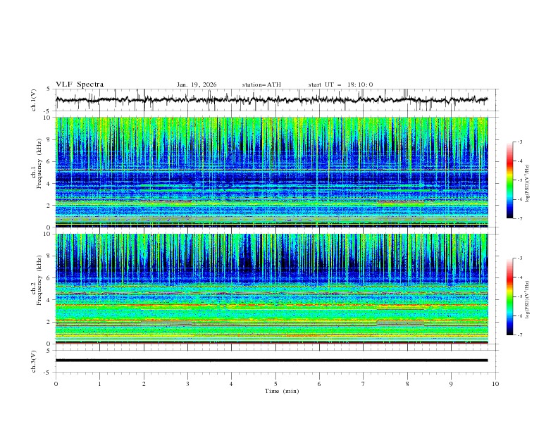The width and height of the screenshot is (558, 431).
Task: Click the "5" tick on the ch.1(V) axis
Action: coord(49,89)
